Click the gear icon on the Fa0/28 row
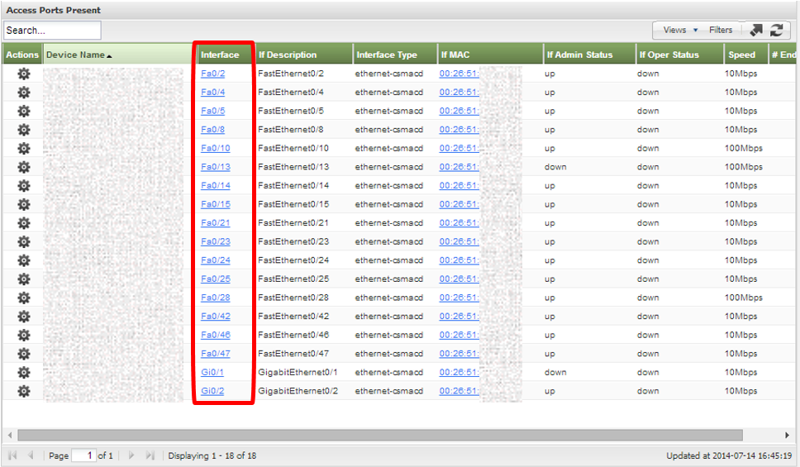This screenshot has height=467, width=800. click(x=23, y=298)
